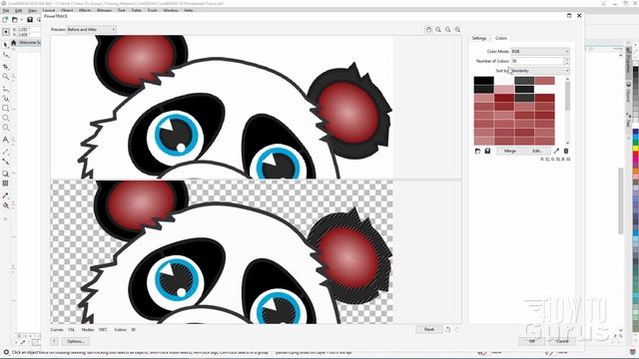This screenshot has height=359, width=639.
Task: Select the Freehand tool in the toolbox
Action: [6, 89]
